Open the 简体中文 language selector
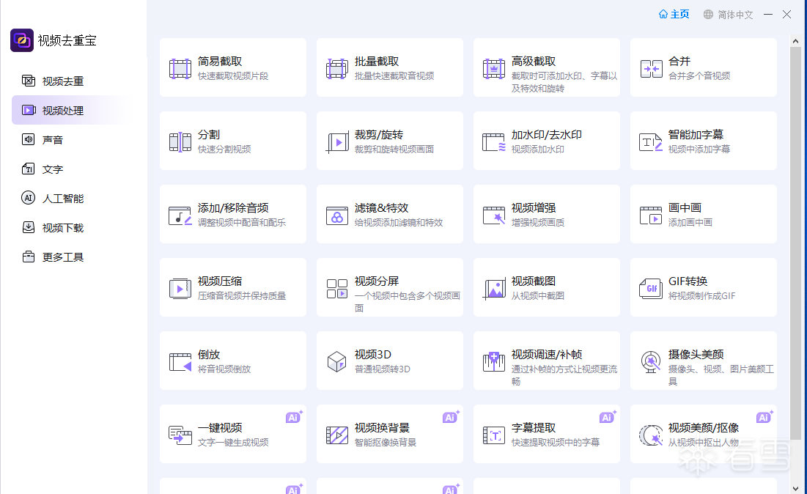The width and height of the screenshot is (807, 494). [729, 15]
